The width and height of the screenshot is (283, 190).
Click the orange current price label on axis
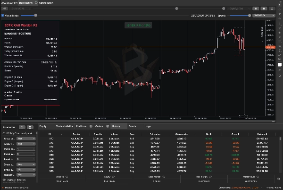pyautogui.click(x=270, y=47)
